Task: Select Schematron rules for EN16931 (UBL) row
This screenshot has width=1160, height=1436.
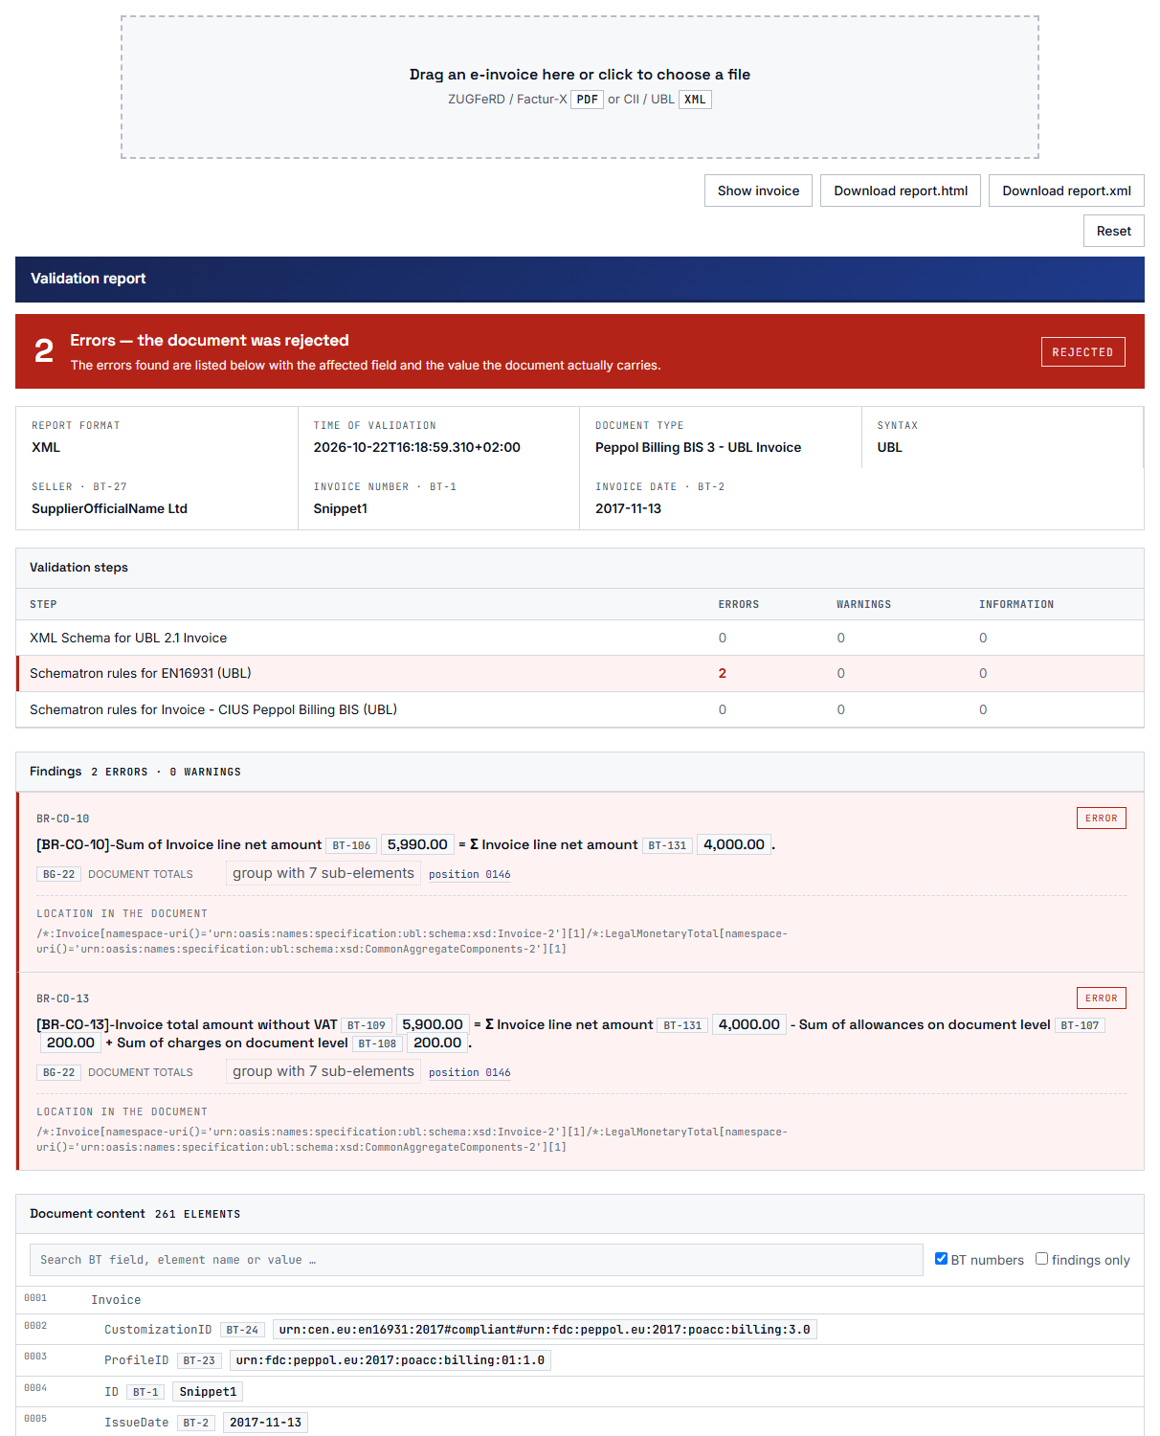Action: coord(580,673)
